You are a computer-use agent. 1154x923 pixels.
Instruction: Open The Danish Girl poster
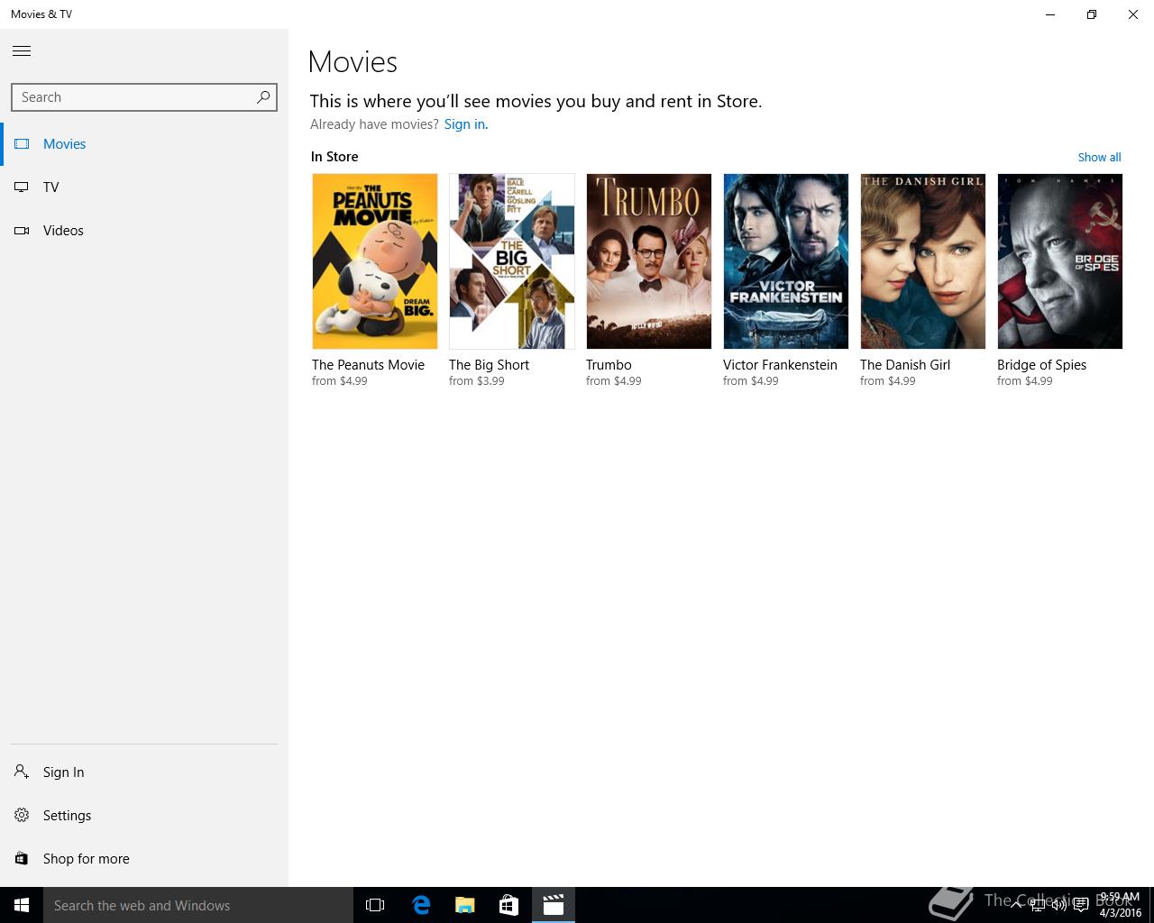923,261
